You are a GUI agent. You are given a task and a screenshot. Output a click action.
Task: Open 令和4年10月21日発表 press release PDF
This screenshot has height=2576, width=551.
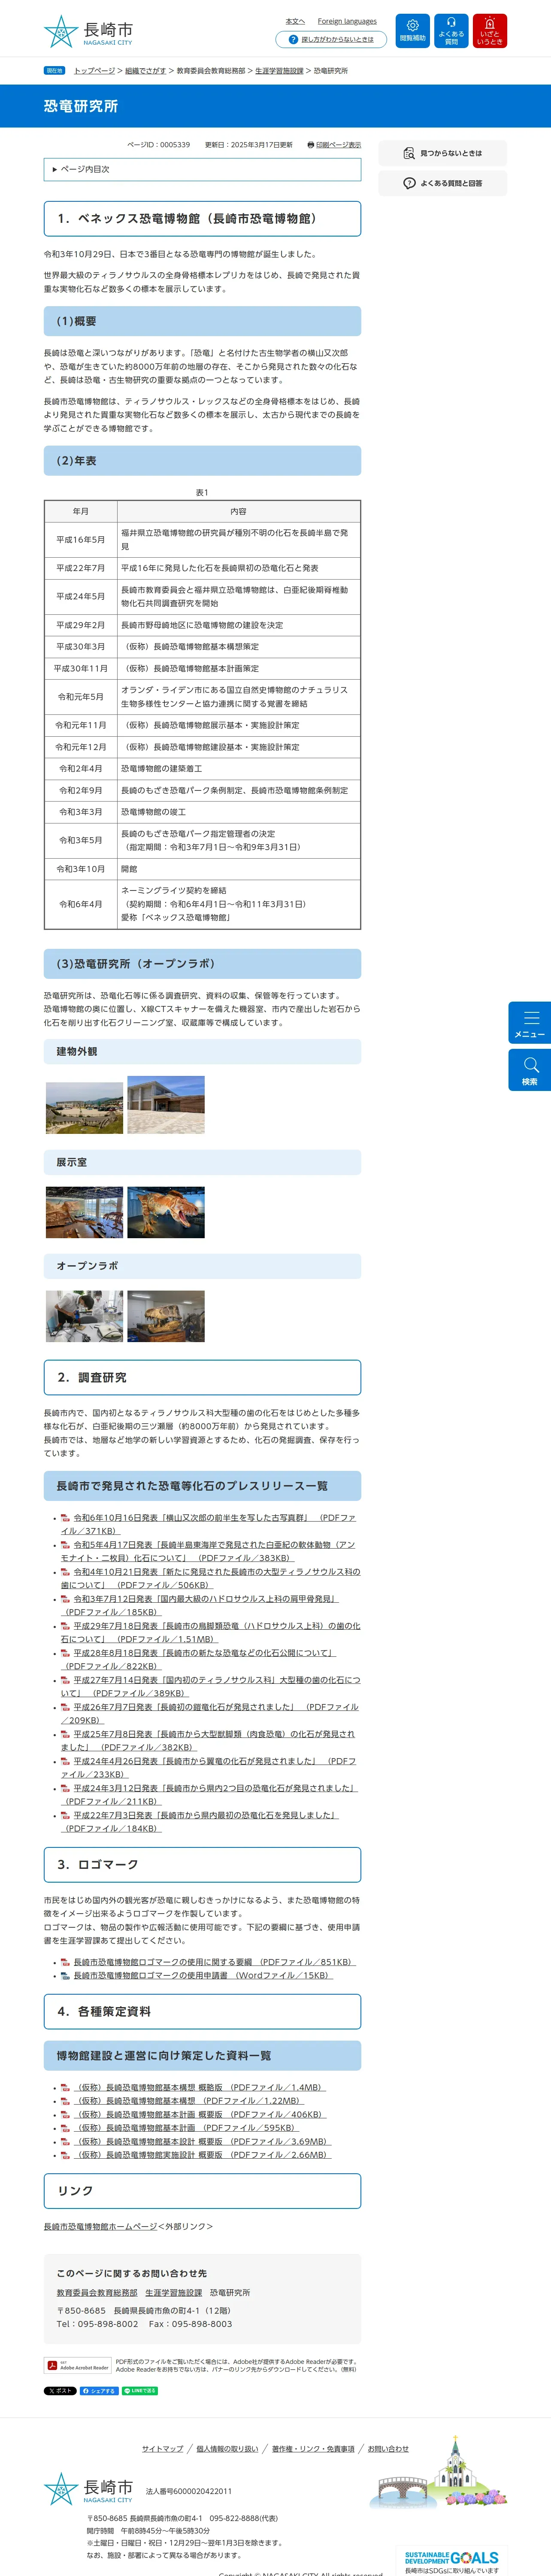click(210, 1578)
